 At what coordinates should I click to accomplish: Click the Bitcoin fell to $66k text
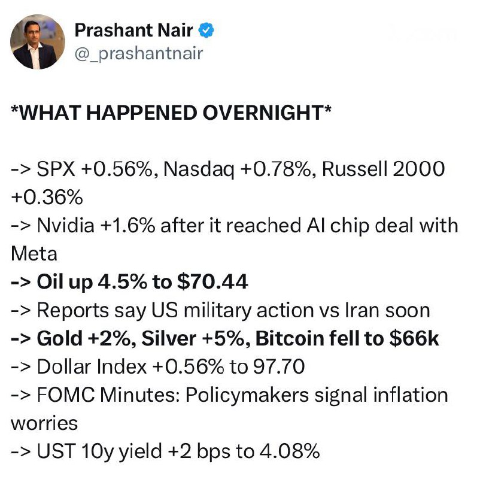(x=347, y=338)
